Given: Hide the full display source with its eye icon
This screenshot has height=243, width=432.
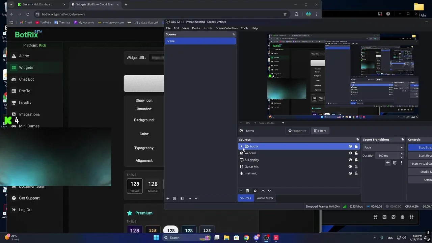Looking at the screenshot, I should (x=350, y=160).
